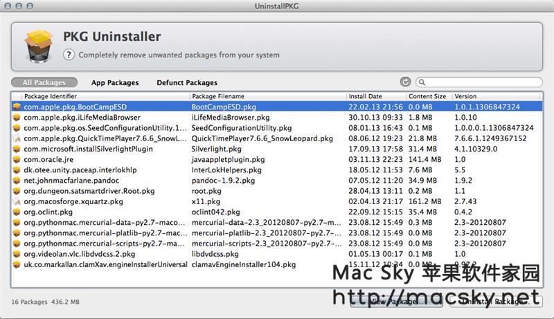Image resolution: width=554 pixels, height=319 pixels.
Task: Click install date 22.02.13 21:56
Action: (x=375, y=107)
